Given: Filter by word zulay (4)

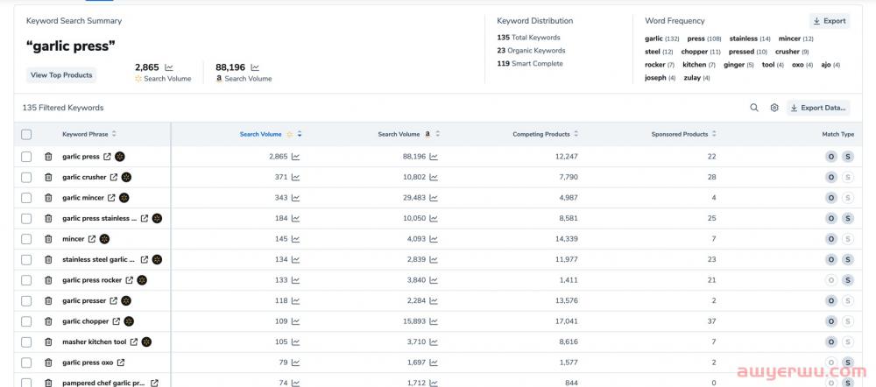Looking at the screenshot, I should tap(696, 78).
